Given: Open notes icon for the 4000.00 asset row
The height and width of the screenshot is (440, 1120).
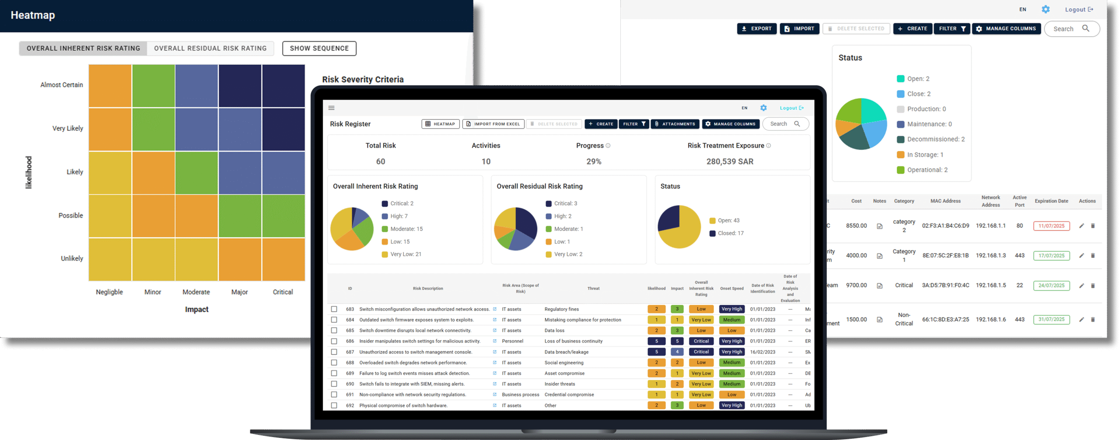Looking at the screenshot, I should 879,256.
